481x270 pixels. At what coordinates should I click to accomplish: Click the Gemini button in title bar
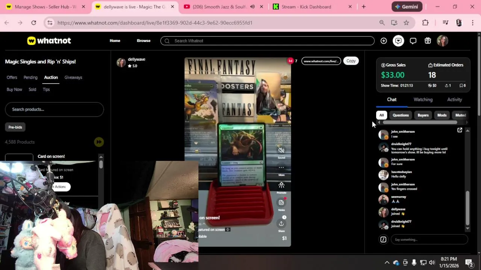click(x=407, y=7)
